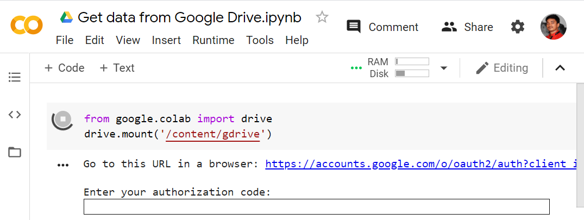Click the Comment button label
Image resolution: width=584 pixels, height=220 pixels.
pyautogui.click(x=393, y=27)
